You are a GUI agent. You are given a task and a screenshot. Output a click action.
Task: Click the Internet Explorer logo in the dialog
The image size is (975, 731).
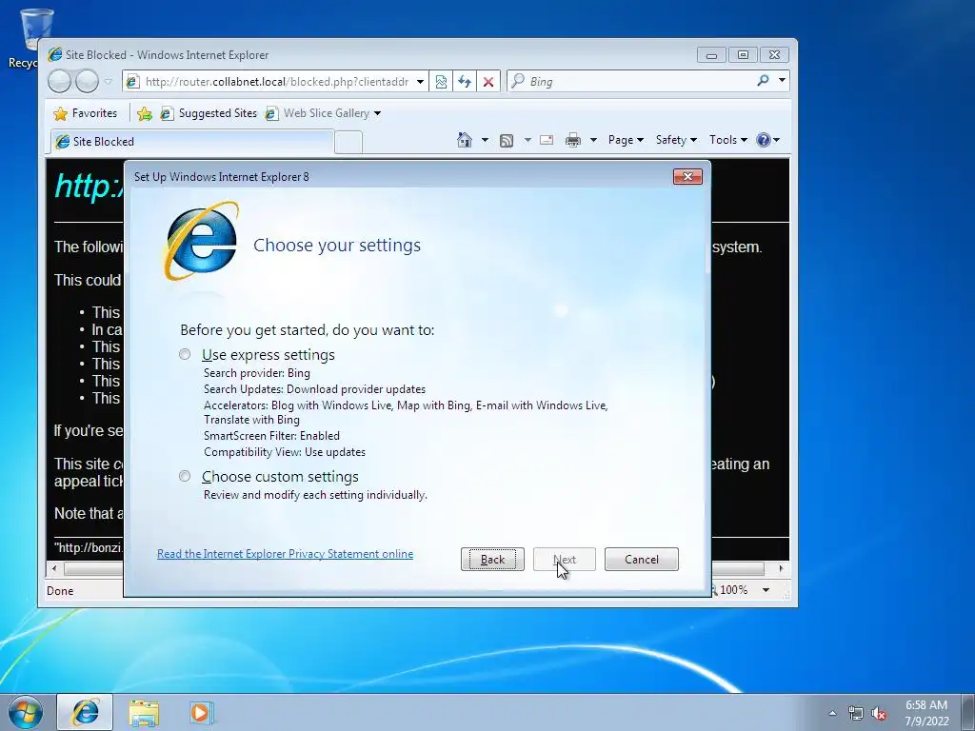pyautogui.click(x=202, y=241)
